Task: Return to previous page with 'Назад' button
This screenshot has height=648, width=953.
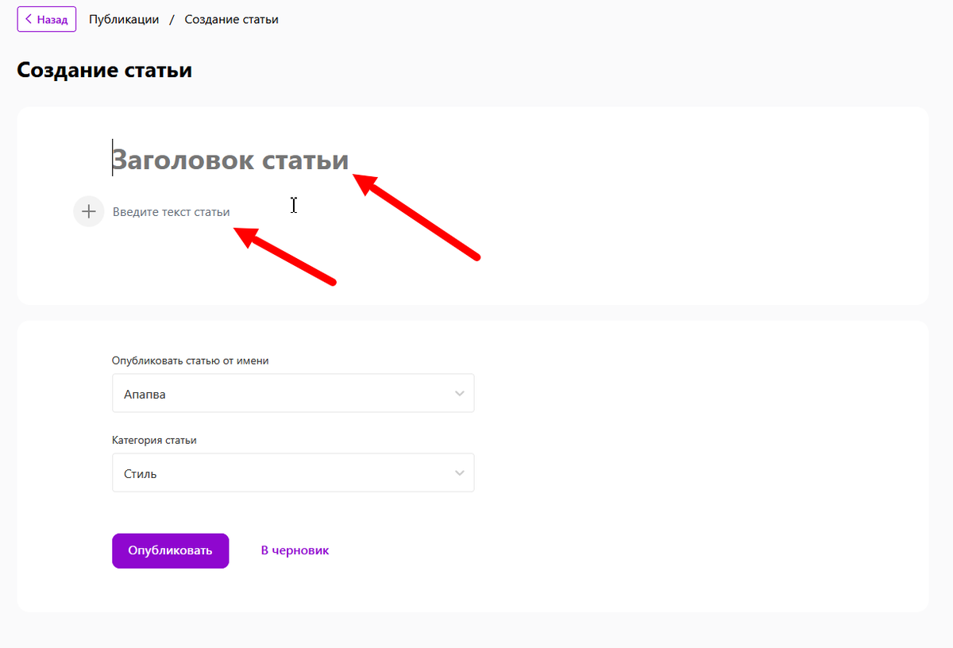Action: 46,18
